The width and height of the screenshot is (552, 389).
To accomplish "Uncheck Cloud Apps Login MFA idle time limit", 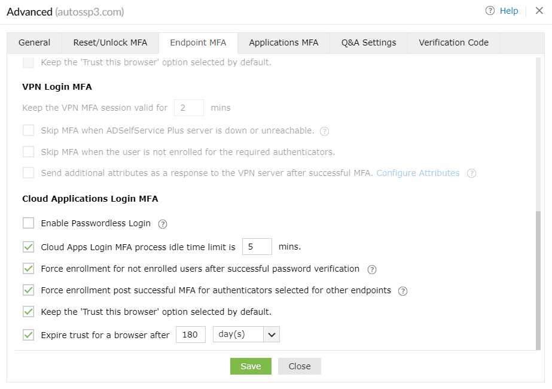I will pyautogui.click(x=28, y=247).
